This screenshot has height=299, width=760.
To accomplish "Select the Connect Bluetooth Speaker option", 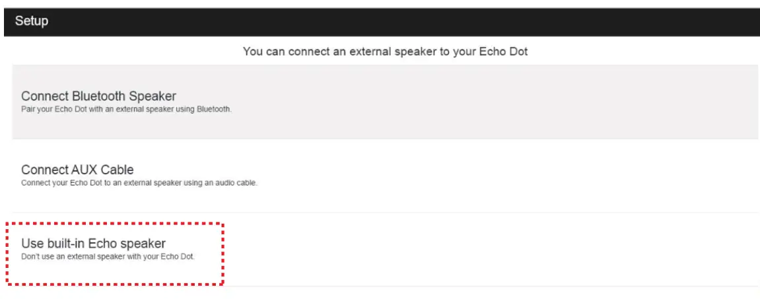I will [99, 97].
